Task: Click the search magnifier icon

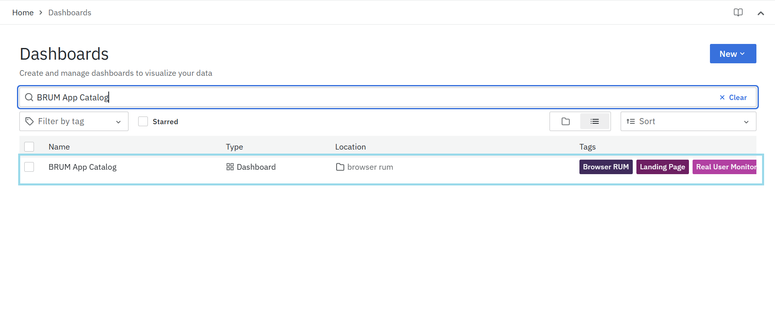Action: click(29, 98)
